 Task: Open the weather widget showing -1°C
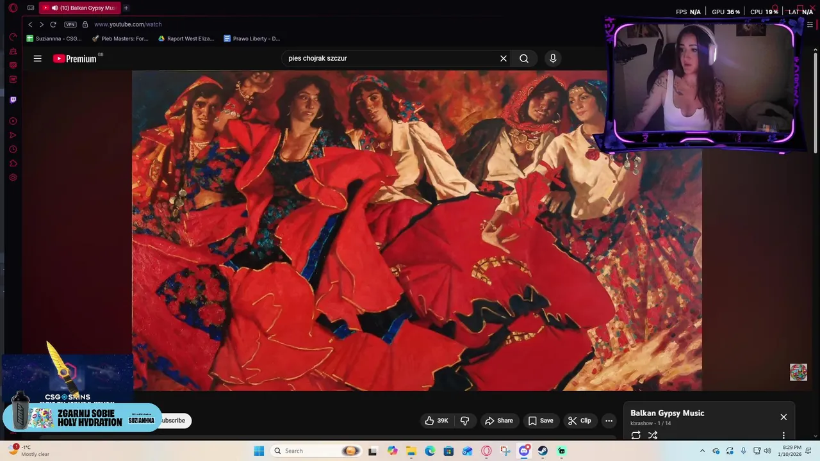(x=29, y=451)
